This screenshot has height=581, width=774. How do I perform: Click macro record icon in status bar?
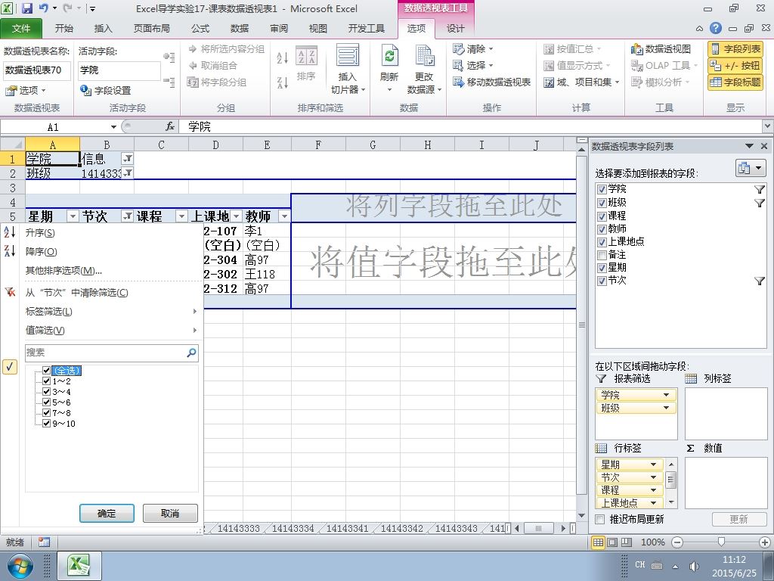[x=44, y=542]
